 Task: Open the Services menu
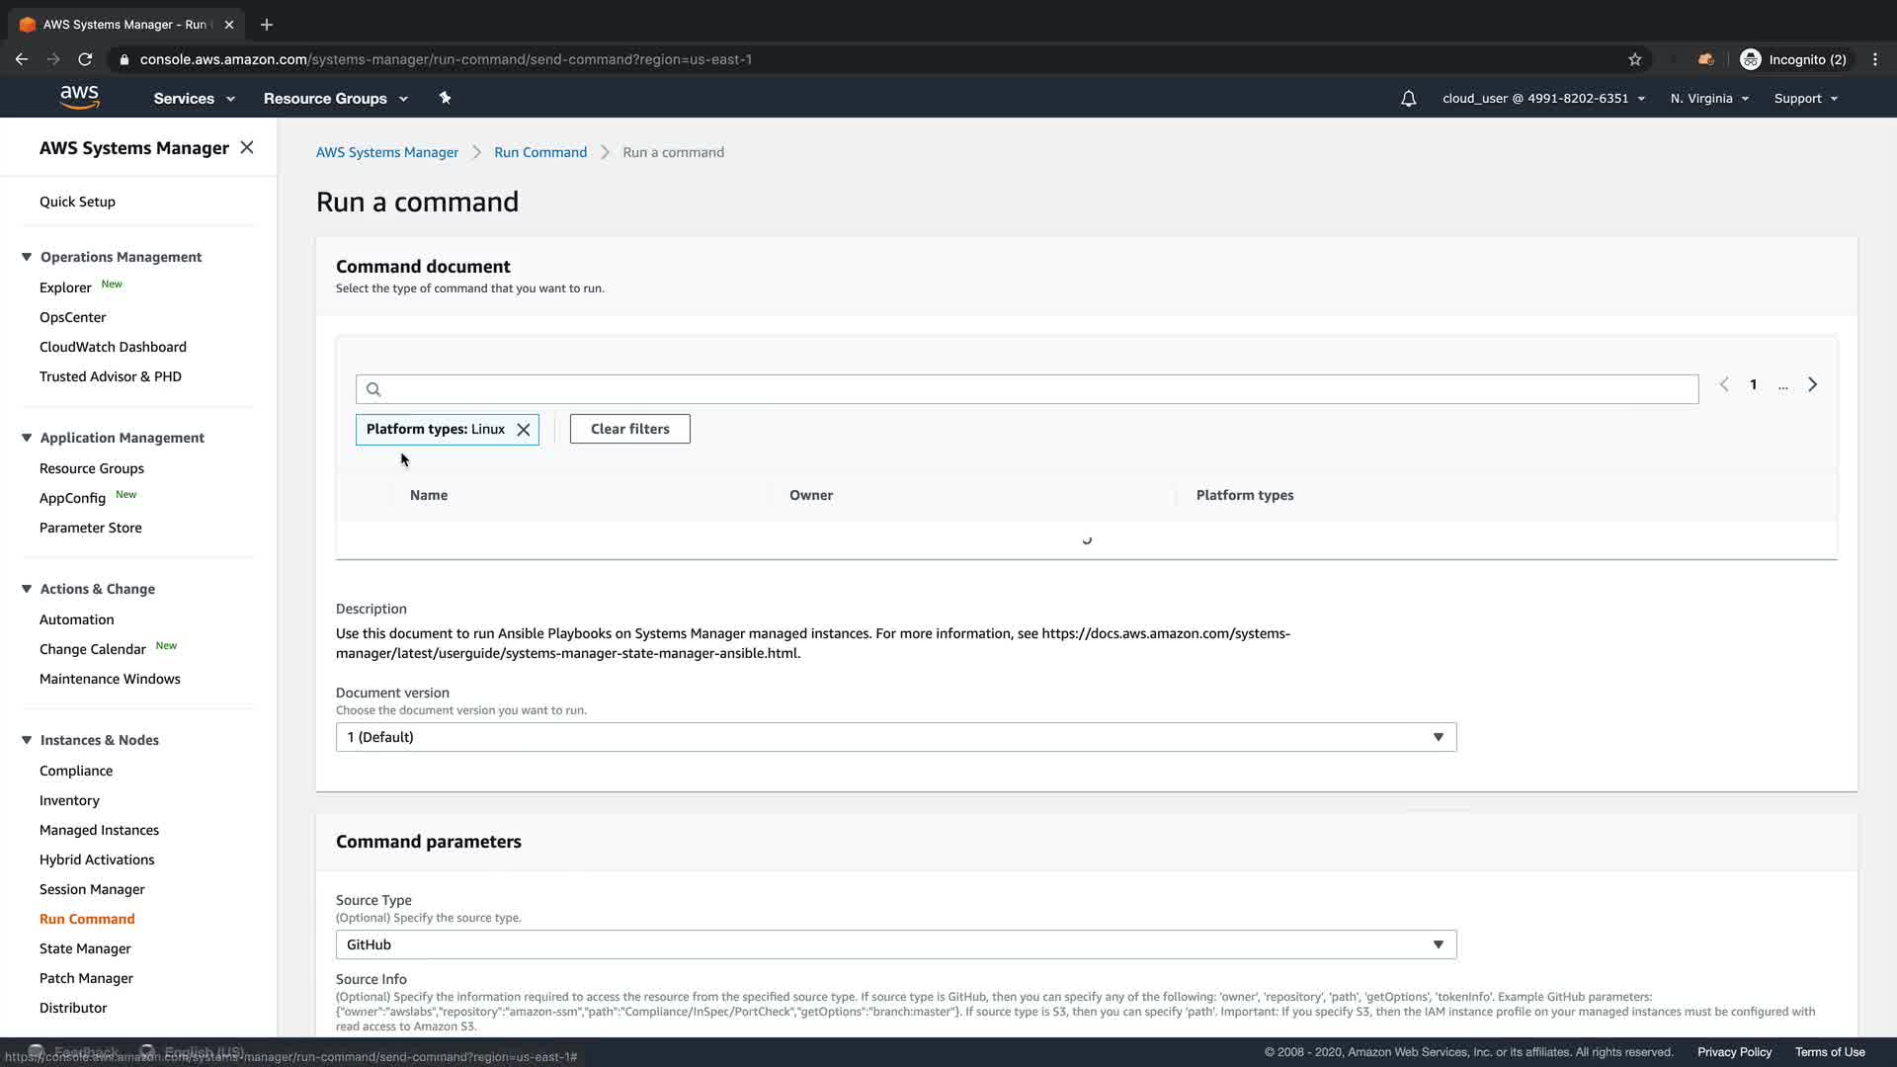(194, 99)
